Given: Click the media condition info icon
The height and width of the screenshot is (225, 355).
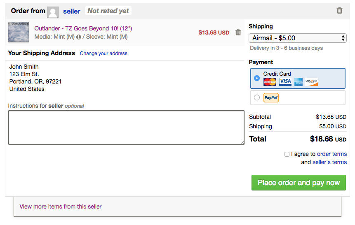Looking at the screenshot, I should click(x=78, y=37).
